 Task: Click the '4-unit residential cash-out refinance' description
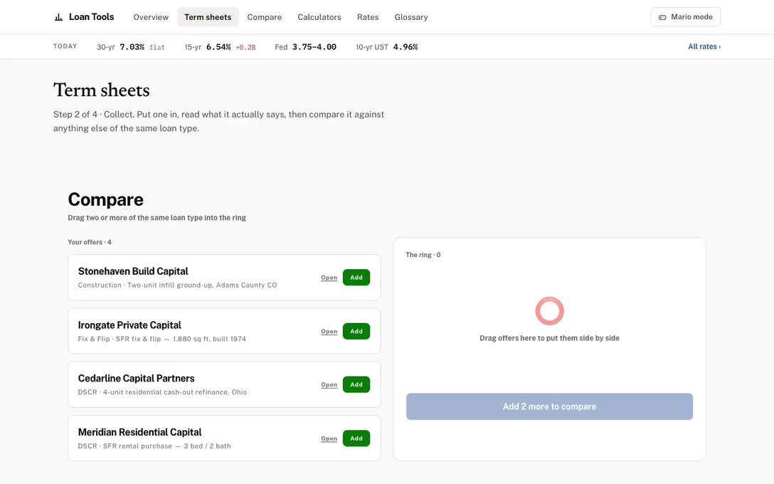coord(162,392)
